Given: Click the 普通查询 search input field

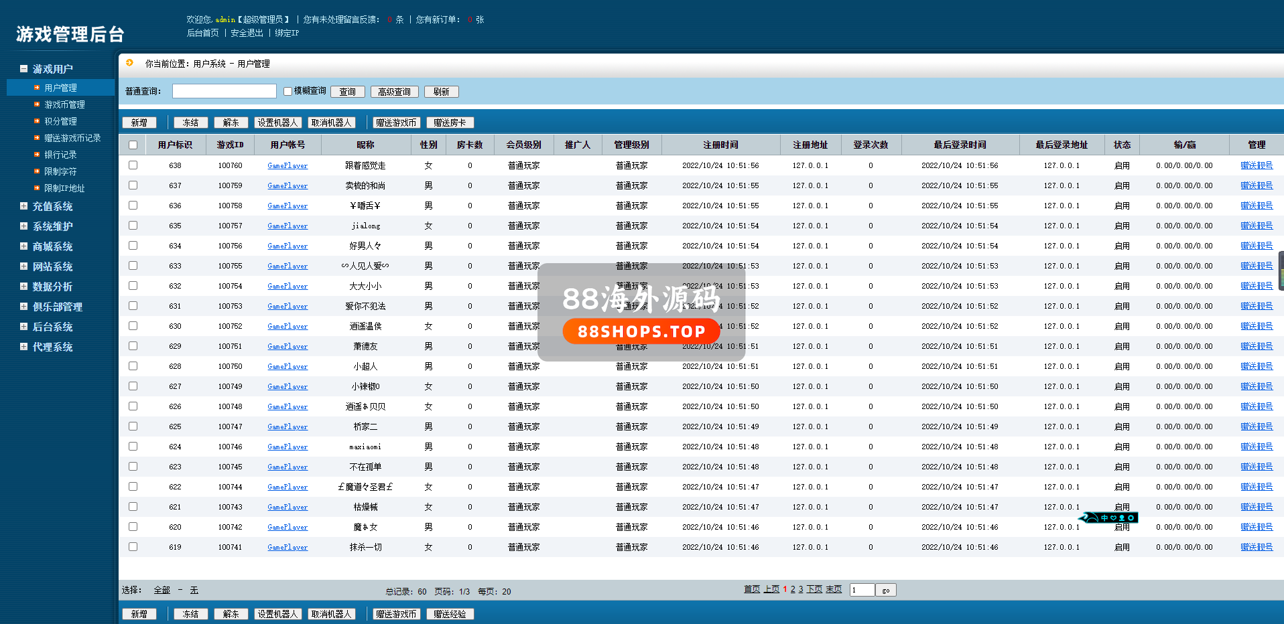Looking at the screenshot, I should coord(224,91).
